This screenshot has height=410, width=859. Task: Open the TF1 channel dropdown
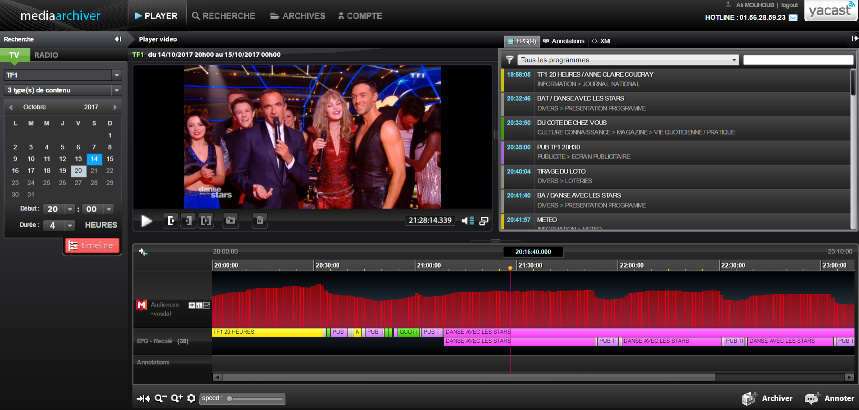pos(117,75)
